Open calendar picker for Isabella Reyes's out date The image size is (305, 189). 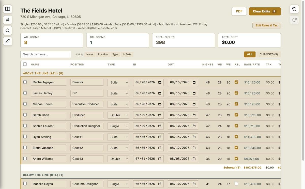(x=194, y=184)
